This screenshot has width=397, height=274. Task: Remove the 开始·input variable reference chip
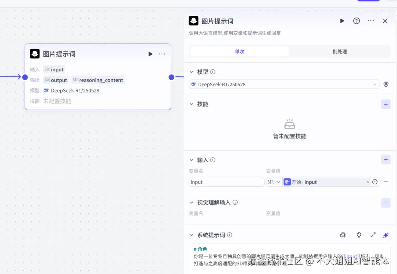tap(368, 181)
